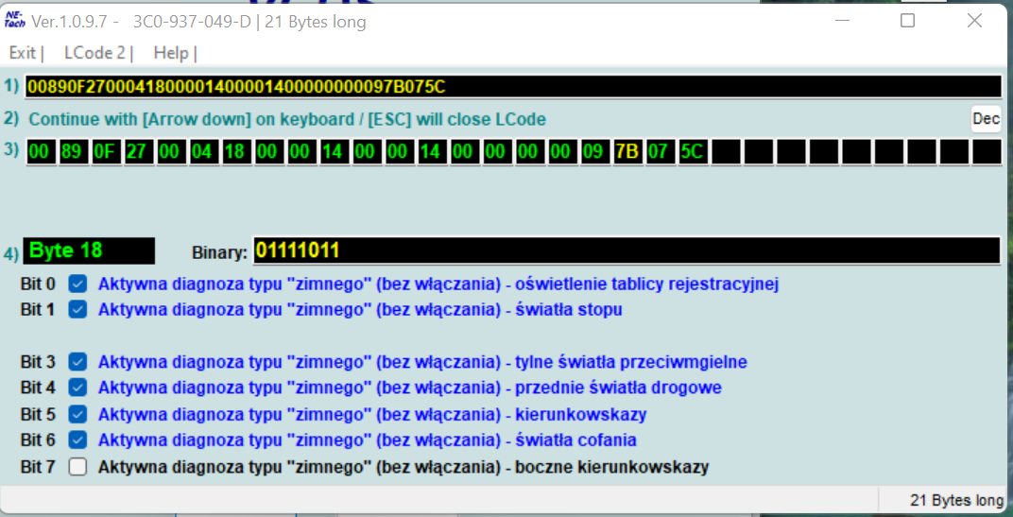
Task: Select byte cell 27
Action: click(139, 152)
